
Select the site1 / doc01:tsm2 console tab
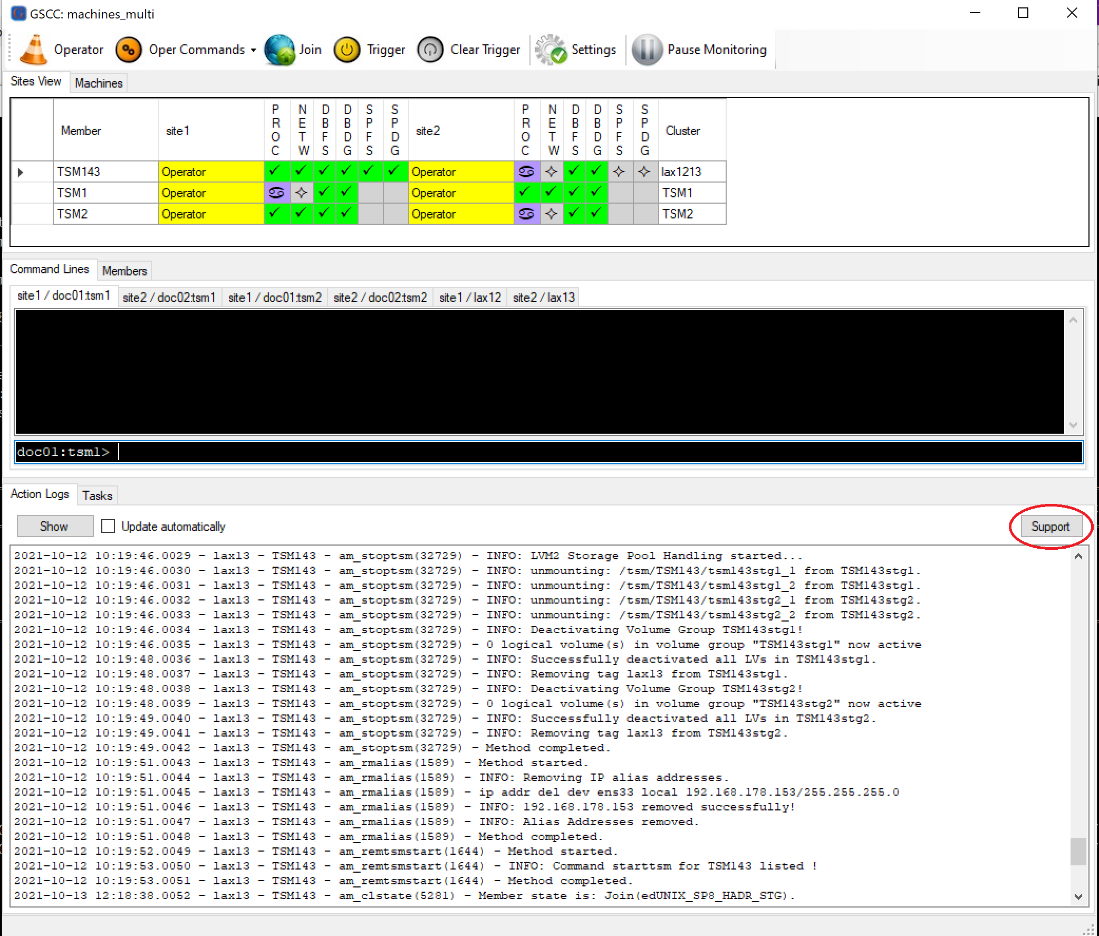click(x=275, y=298)
